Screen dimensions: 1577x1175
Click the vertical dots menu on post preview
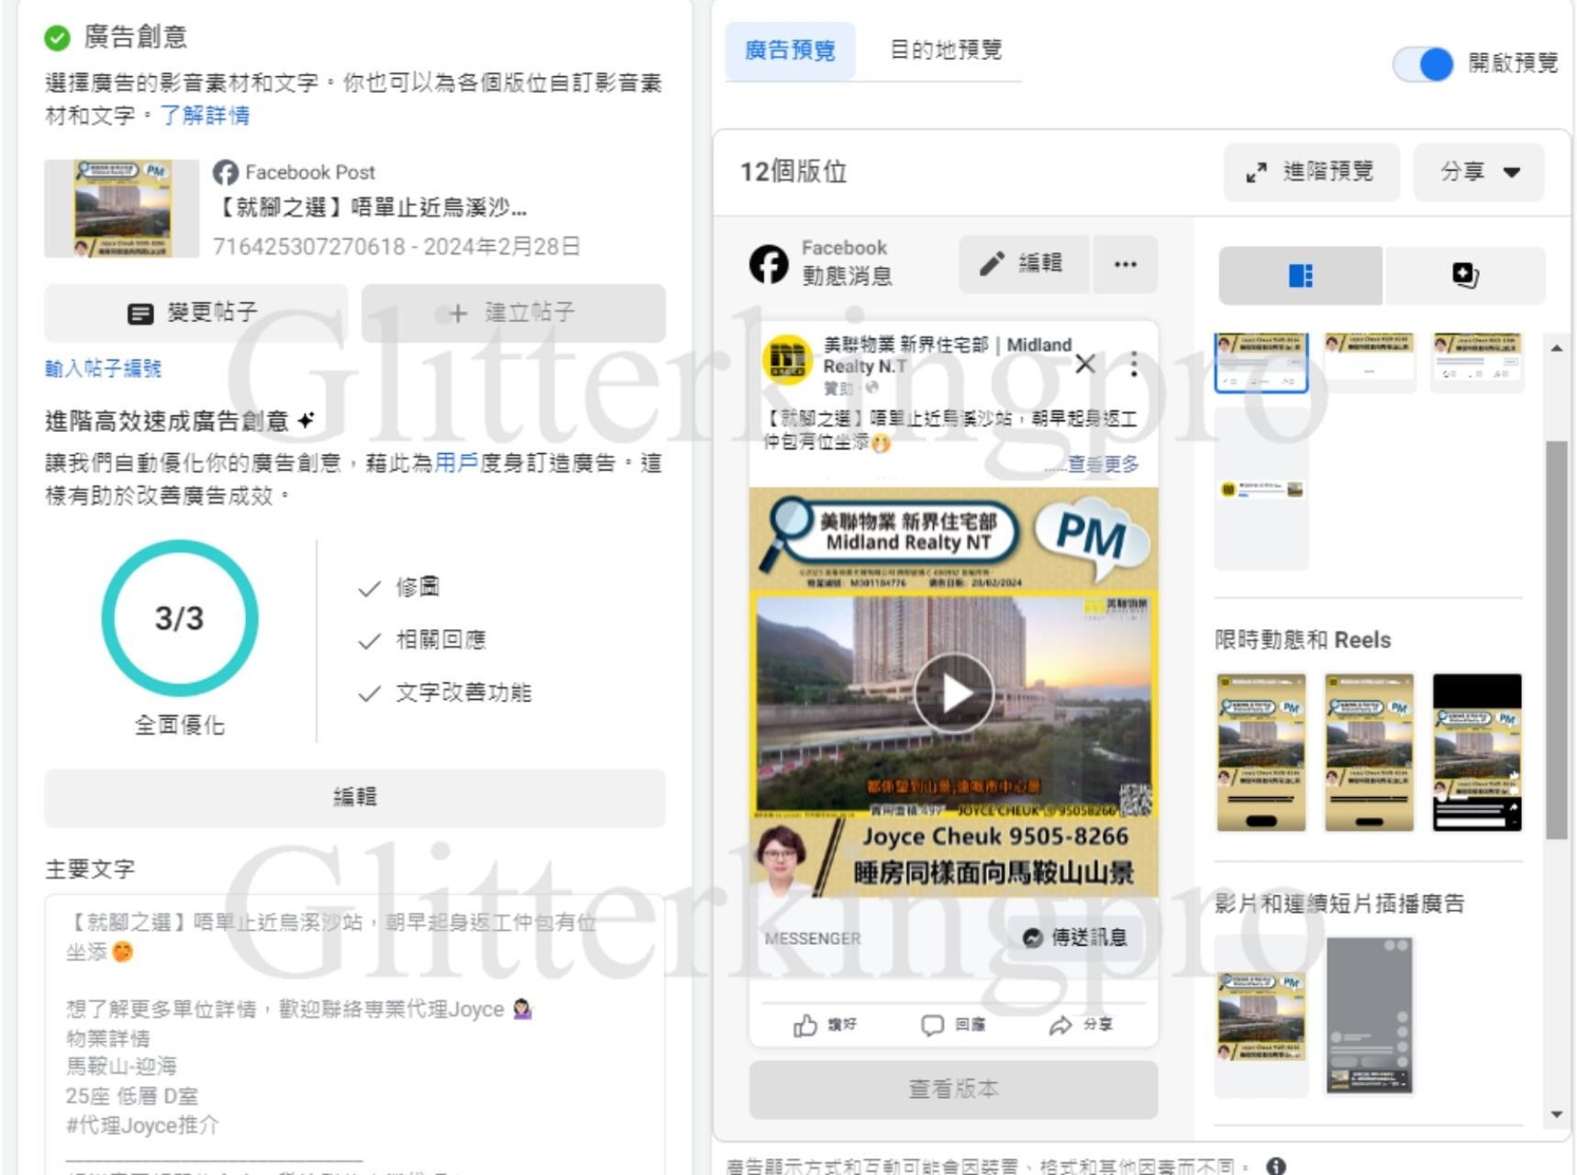pyautogui.click(x=1134, y=364)
